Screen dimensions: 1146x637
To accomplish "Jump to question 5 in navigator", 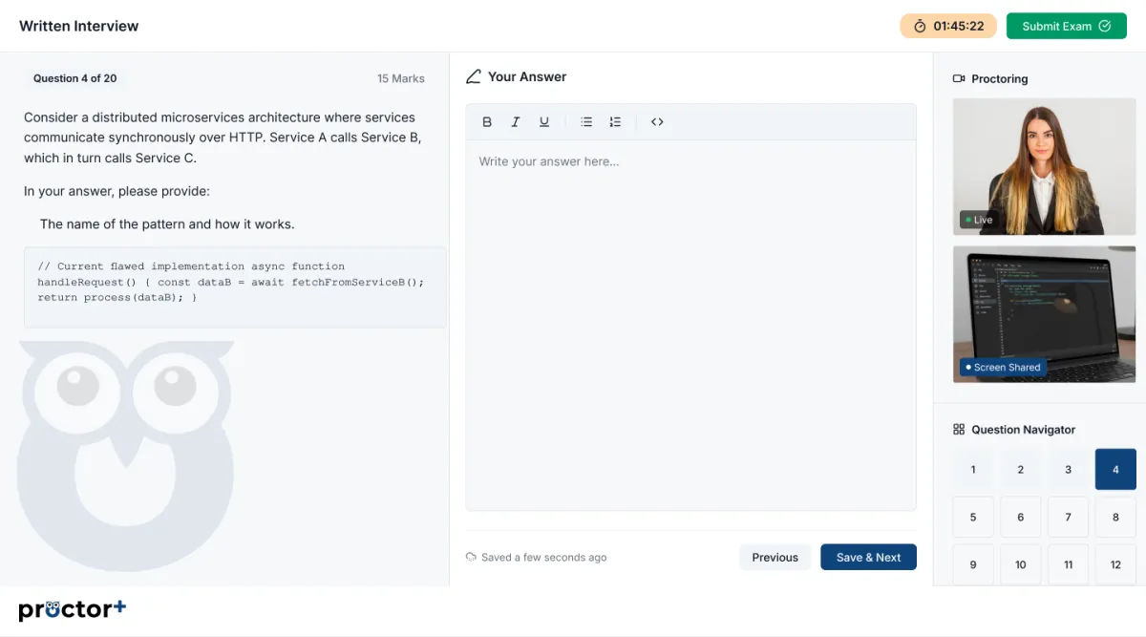I will 973,517.
